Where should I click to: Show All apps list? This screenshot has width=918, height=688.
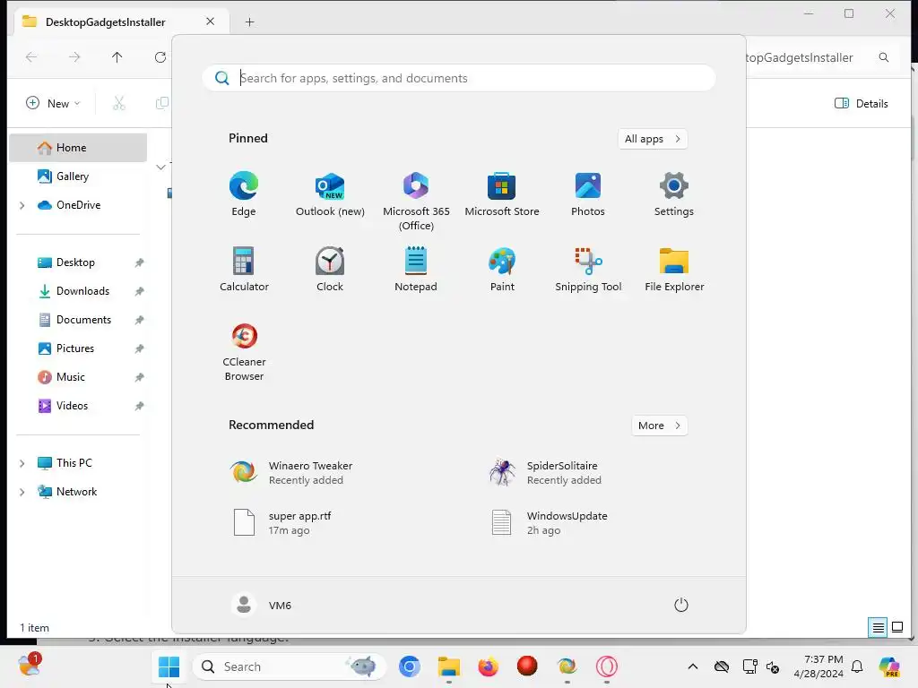click(x=653, y=139)
